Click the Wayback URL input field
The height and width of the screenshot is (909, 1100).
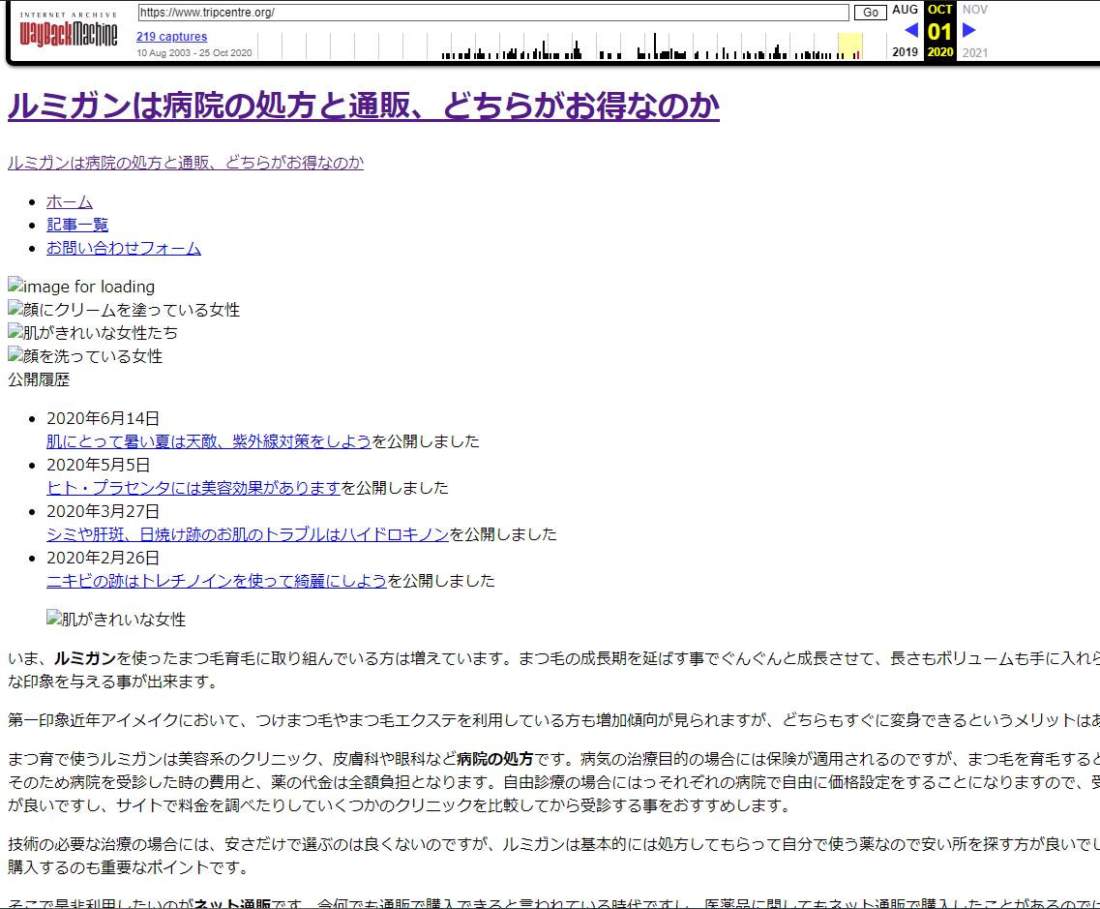click(492, 13)
